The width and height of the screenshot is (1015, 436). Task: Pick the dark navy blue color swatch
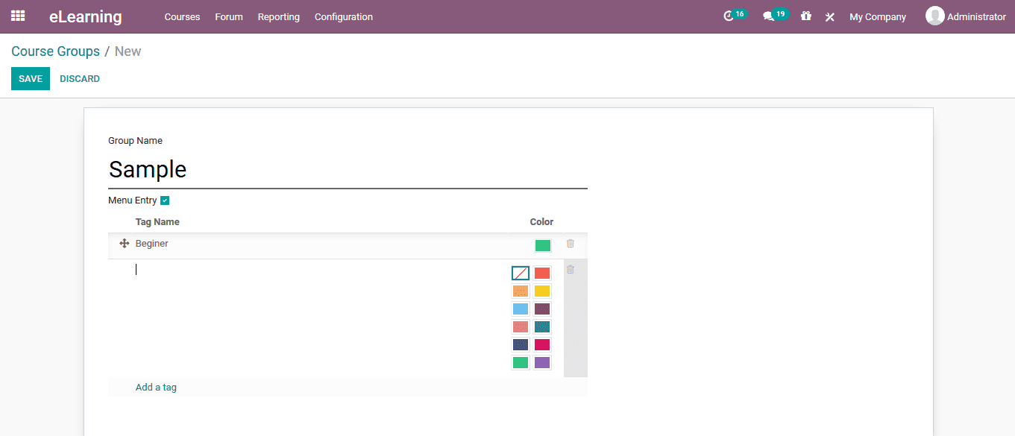[521, 345]
